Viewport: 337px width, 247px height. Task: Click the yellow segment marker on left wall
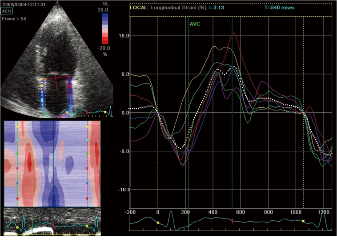pos(42,85)
